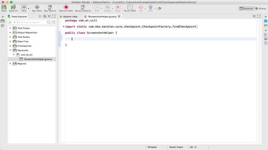This screenshot has width=268, height=150.
Task: Select the ScreenshotHelper.groovy editor tab
Action: pyautogui.click(x=102, y=17)
